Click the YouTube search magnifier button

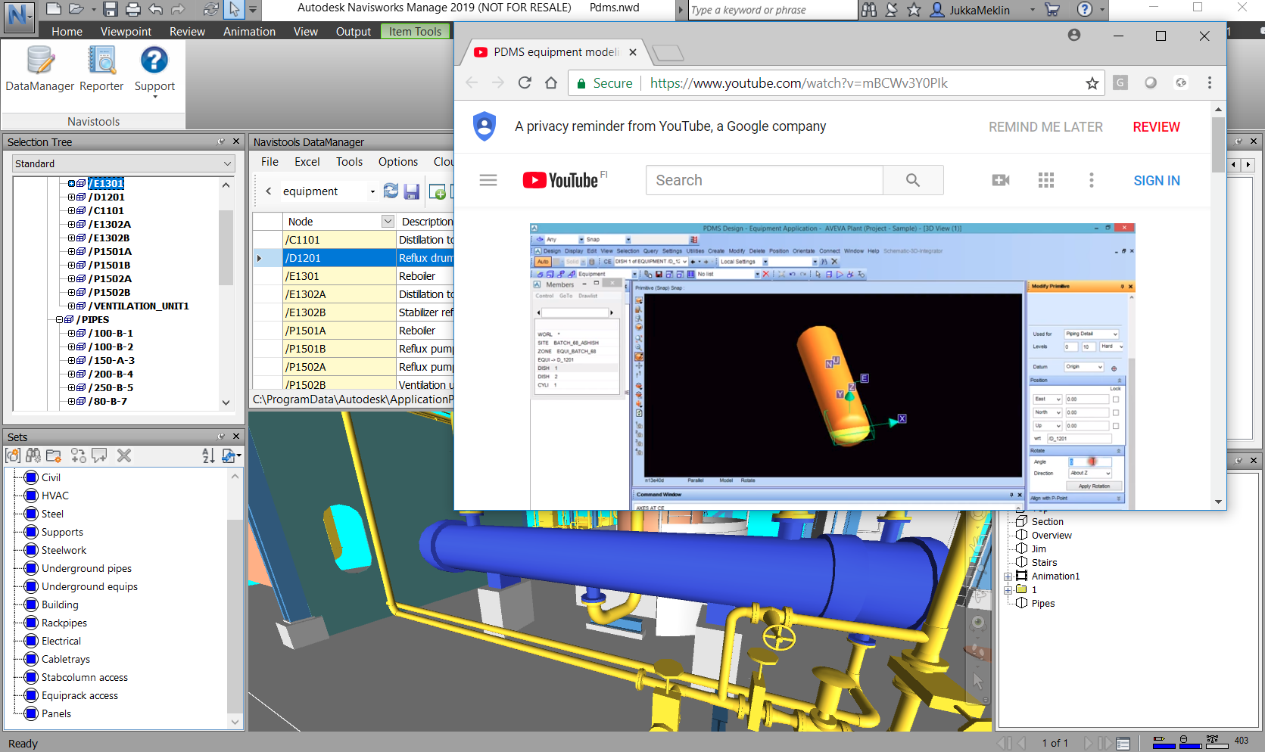coord(913,180)
